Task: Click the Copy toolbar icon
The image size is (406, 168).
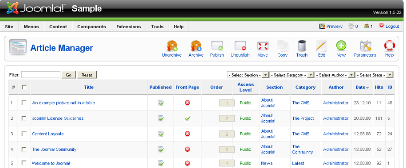Action: coord(283,46)
